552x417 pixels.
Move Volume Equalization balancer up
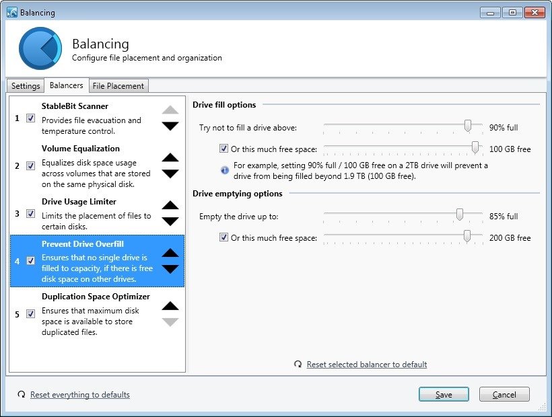[x=170, y=157]
